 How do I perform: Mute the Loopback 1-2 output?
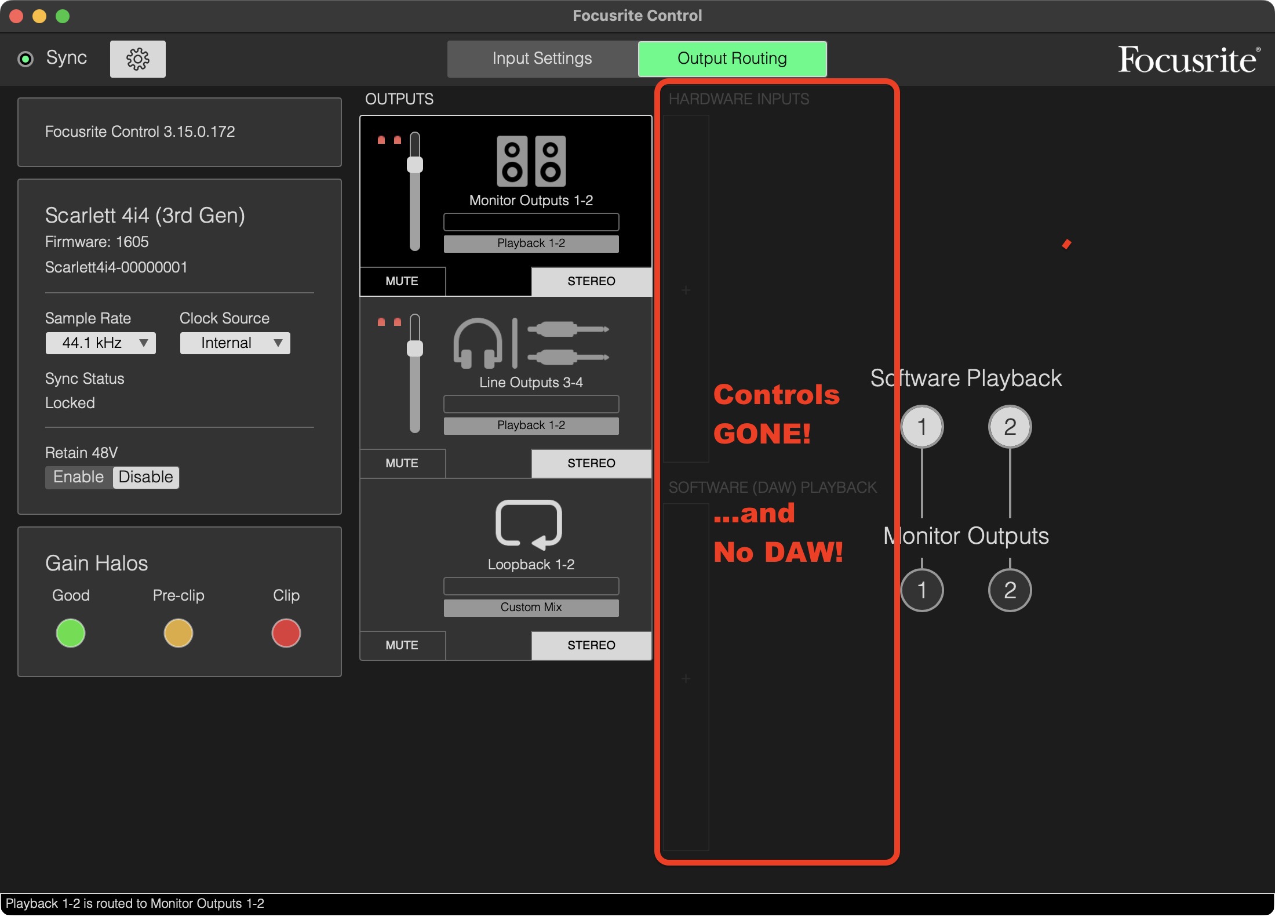point(402,645)
